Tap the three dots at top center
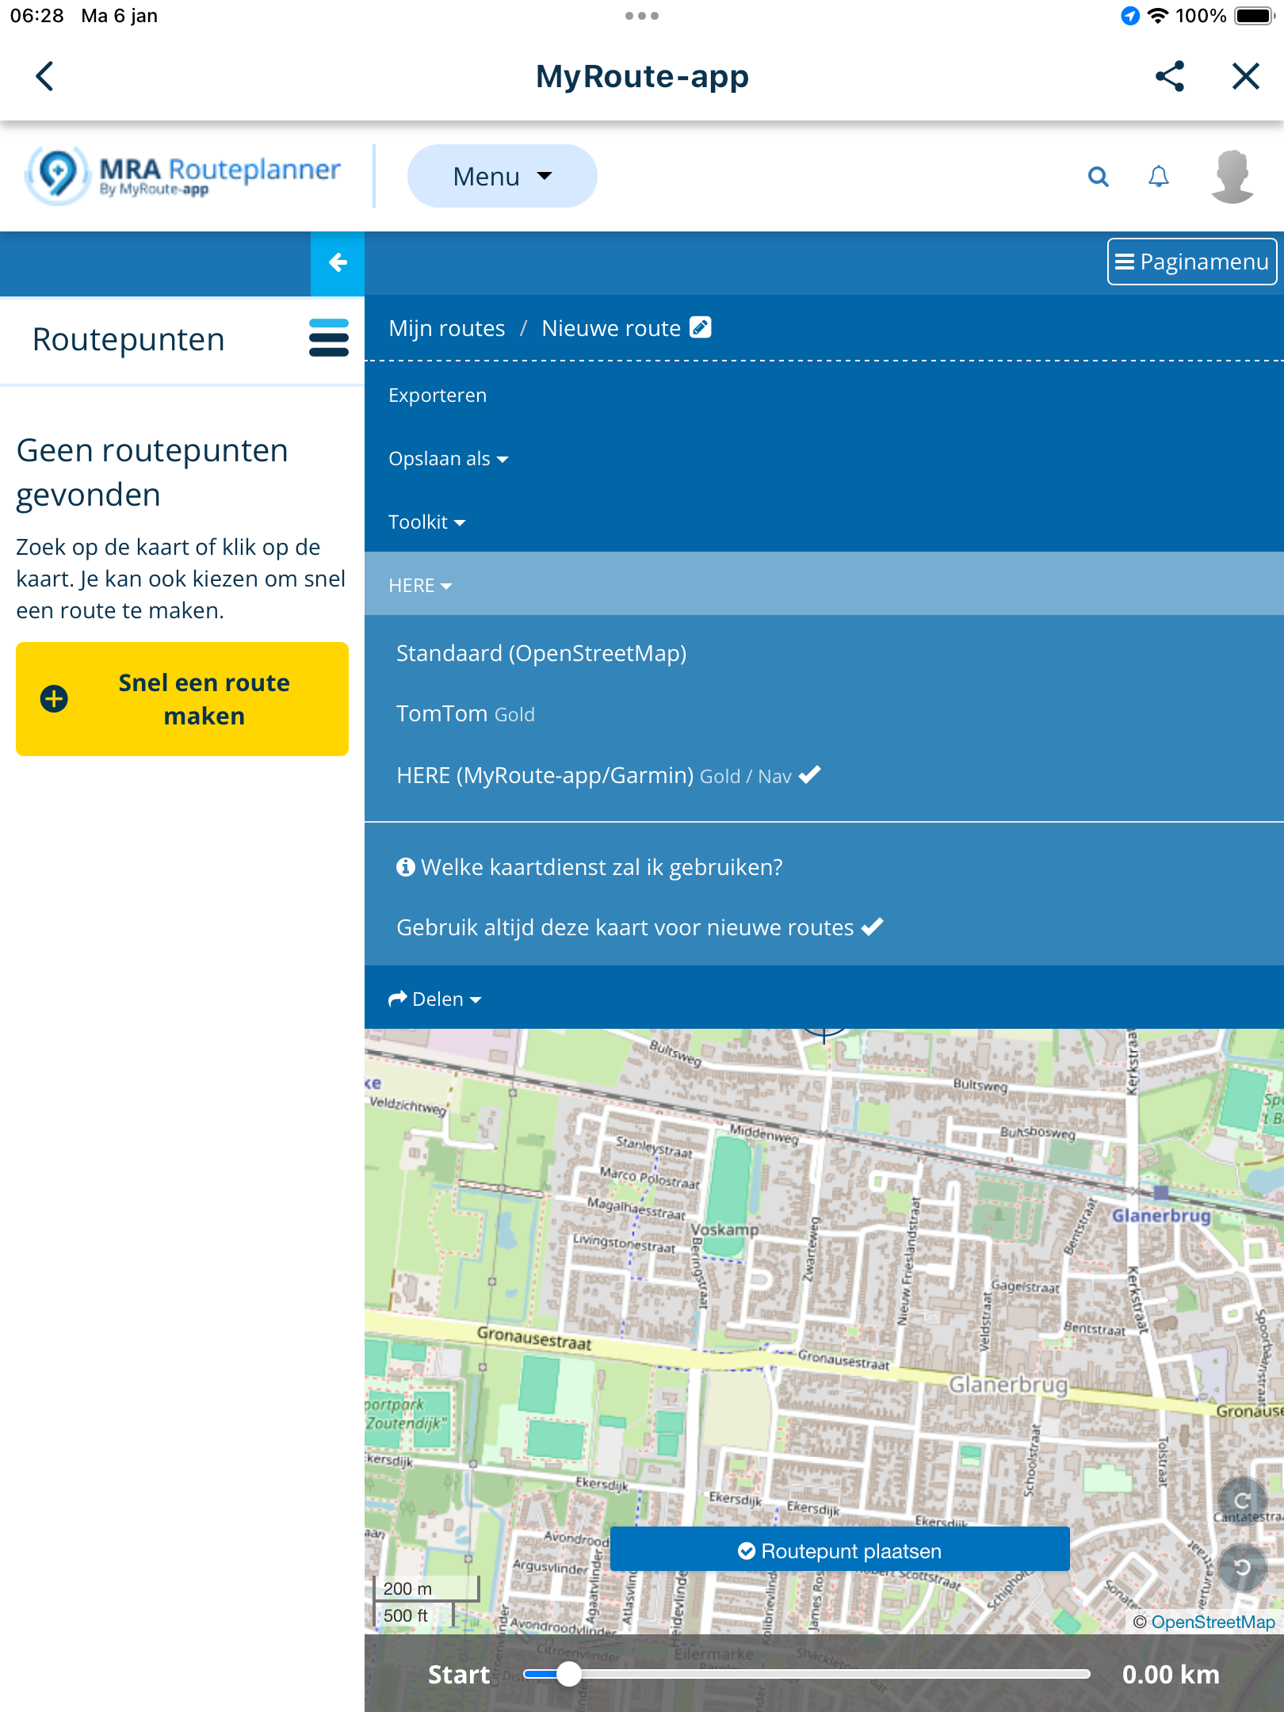Screen dimensions: 1284x1712 tap(641, 16)
